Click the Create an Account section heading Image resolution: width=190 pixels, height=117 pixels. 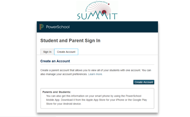(x=55, y=61)
